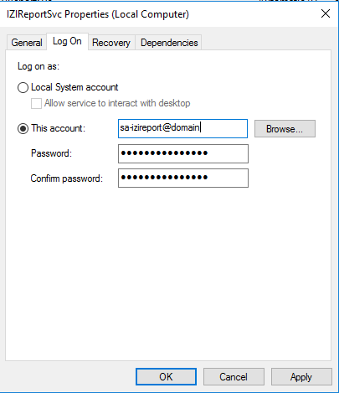Open the Recovery tab
The width and height of the screenshot is (339, 393).
[111, 43]
